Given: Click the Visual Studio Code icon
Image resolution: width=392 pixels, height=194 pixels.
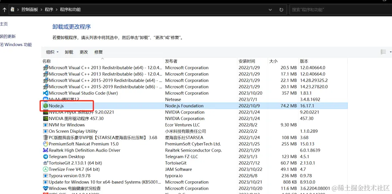Looking at the screenshot, I should click(45, 93).
